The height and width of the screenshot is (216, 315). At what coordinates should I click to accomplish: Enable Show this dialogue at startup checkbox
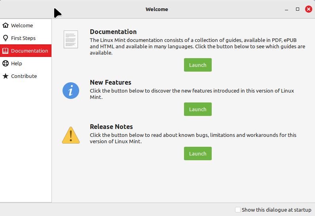[x=238, y=210]
